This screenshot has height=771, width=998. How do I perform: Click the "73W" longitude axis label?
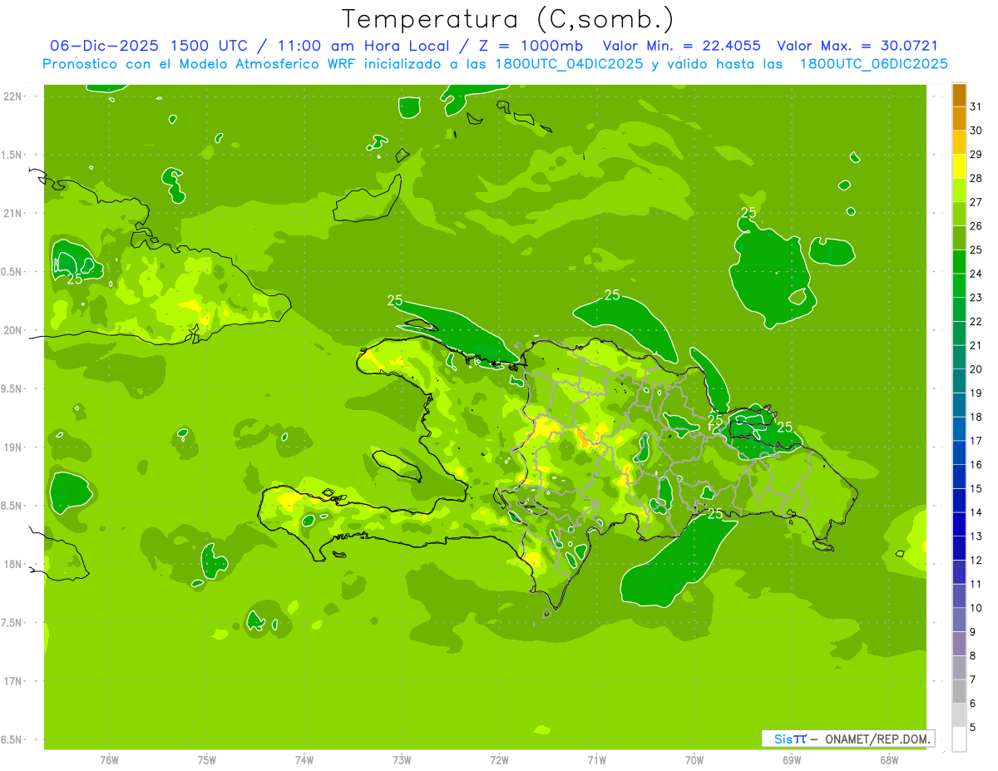[x=402, y=760]
